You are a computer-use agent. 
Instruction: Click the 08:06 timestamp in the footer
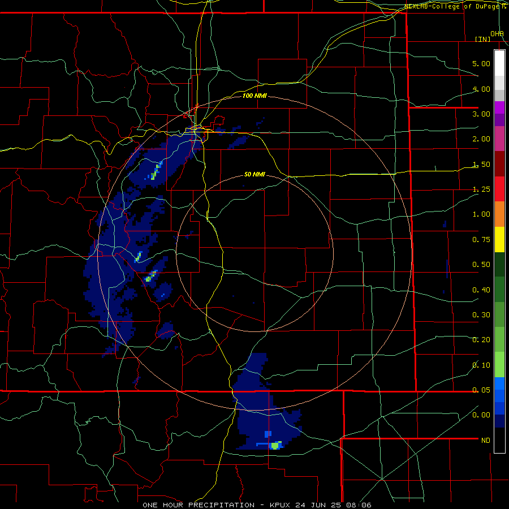pos(359,505)
